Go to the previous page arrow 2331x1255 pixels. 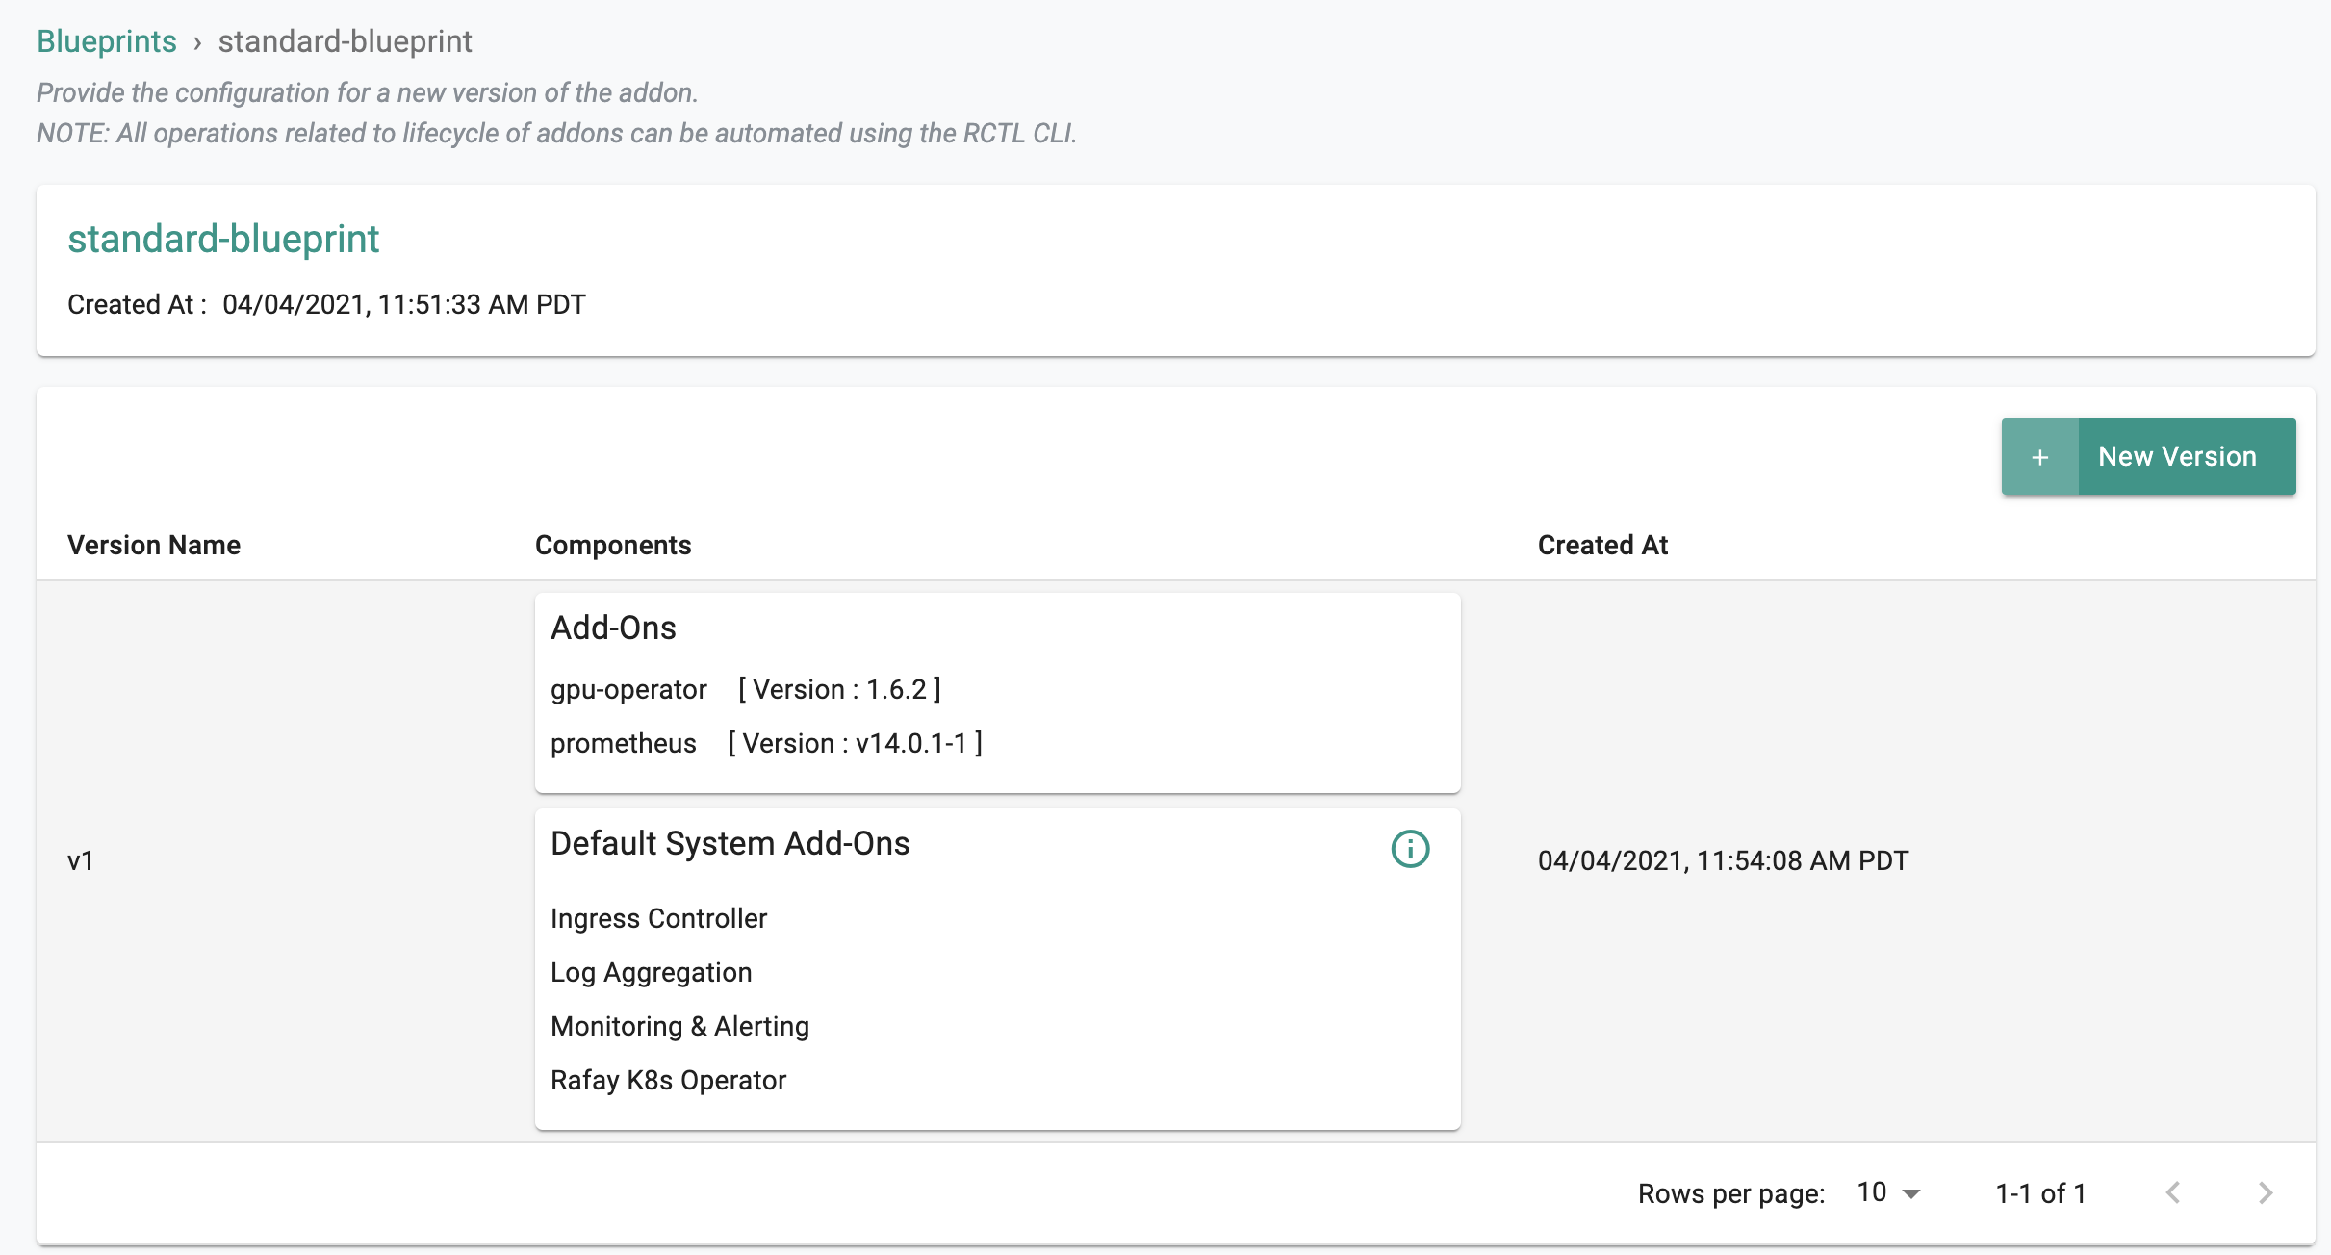[2173, 1193]
